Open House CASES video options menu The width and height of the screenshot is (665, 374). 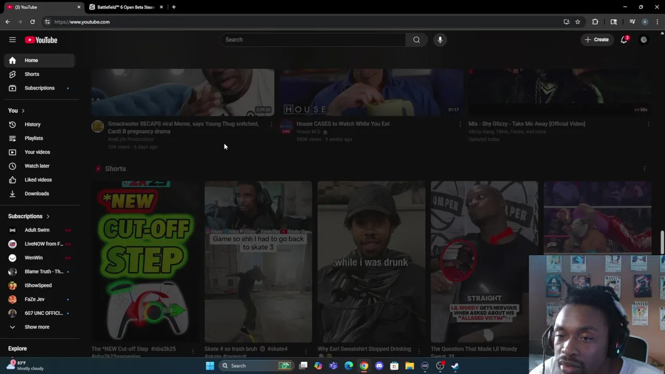460,124
